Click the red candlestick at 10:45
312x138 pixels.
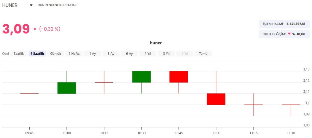[x=179, y=77]
